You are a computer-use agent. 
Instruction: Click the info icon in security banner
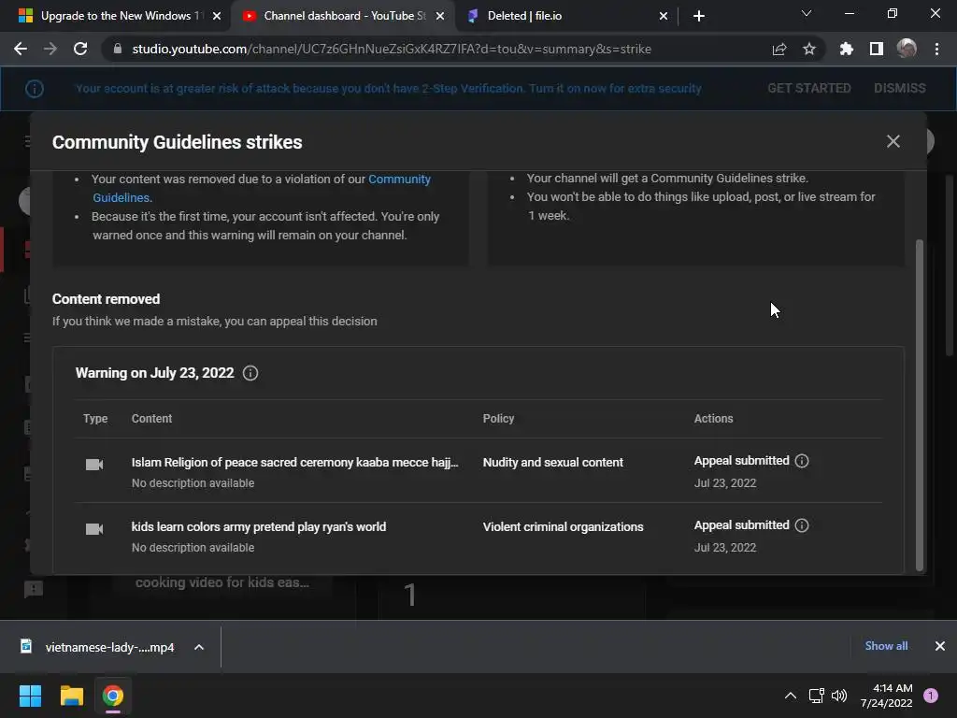[35, 89]
